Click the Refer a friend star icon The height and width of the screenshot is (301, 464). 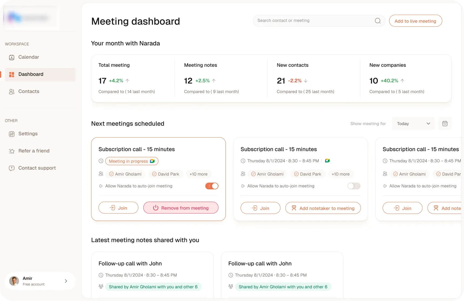pos(12,151)
